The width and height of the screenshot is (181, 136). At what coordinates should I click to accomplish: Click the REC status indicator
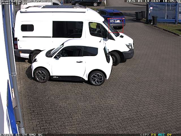[x=161, y=135]
